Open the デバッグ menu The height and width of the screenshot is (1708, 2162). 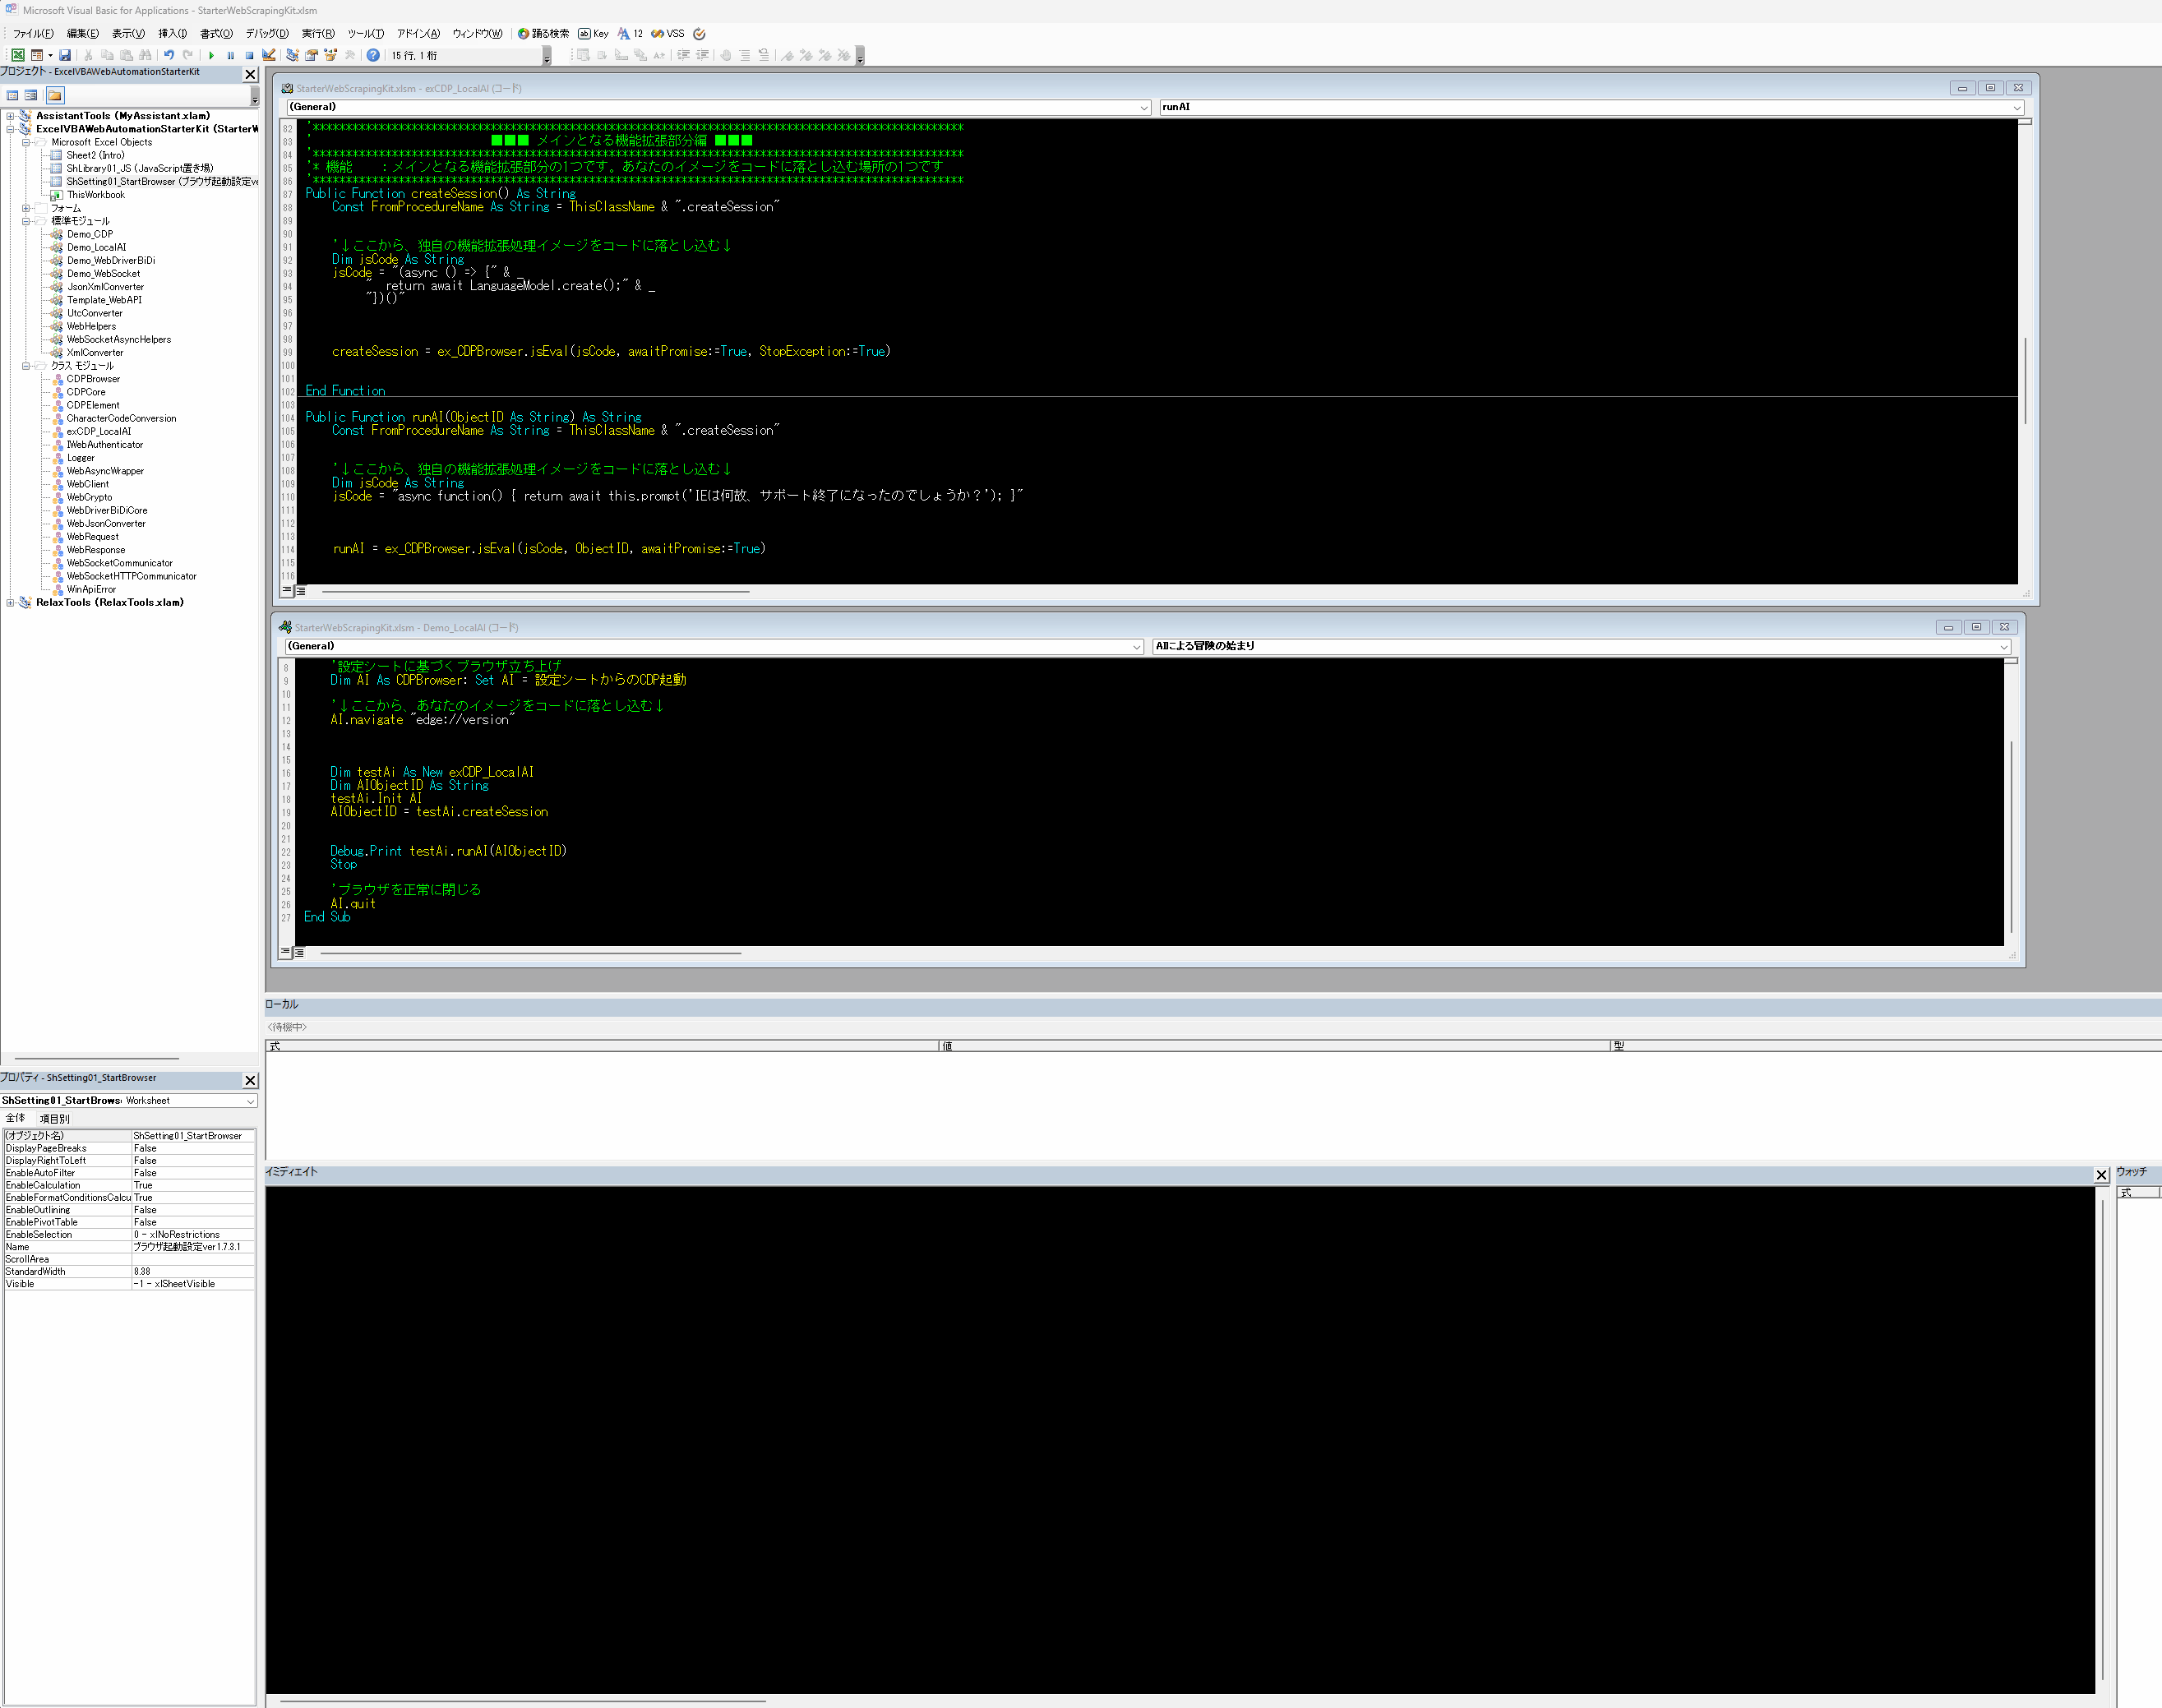point(267,33)
